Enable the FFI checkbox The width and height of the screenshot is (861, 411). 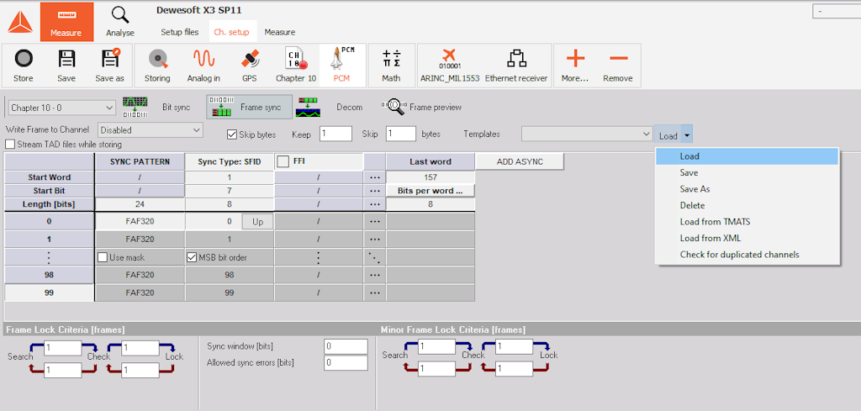click(283, 161)
